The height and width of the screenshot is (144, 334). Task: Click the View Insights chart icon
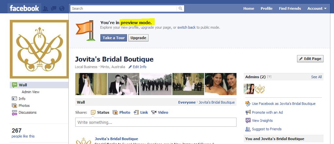click(x=248, y=121)
